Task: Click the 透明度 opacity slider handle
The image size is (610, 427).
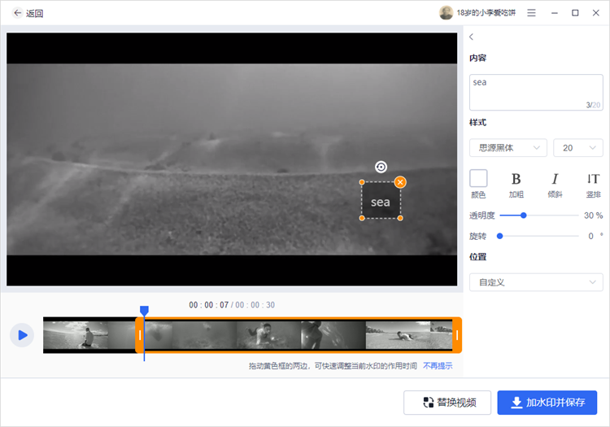Action: click(524, 216)
